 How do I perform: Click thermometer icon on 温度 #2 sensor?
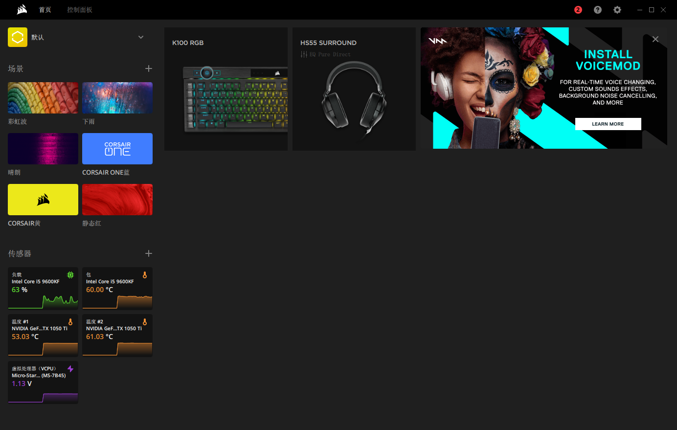(145, 322)
